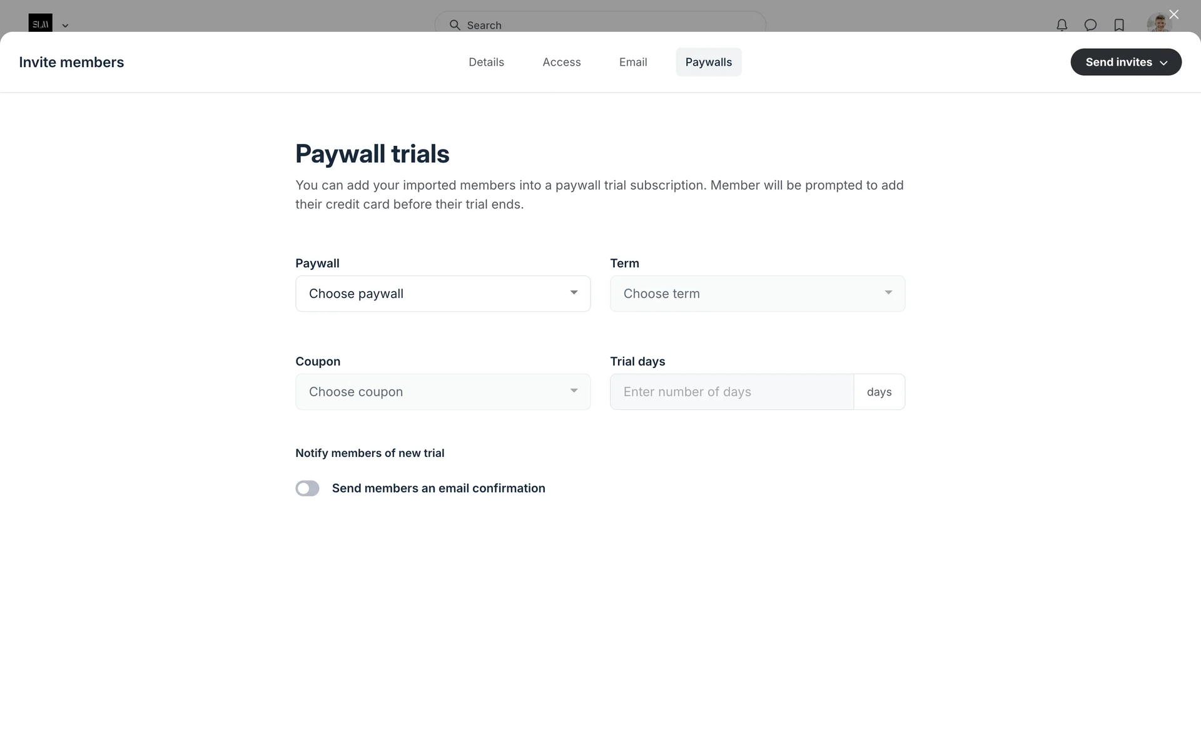Viewport: 1201px width, 751px height.
Task: Click the Send invites button
Action: tap(1118, 62)
